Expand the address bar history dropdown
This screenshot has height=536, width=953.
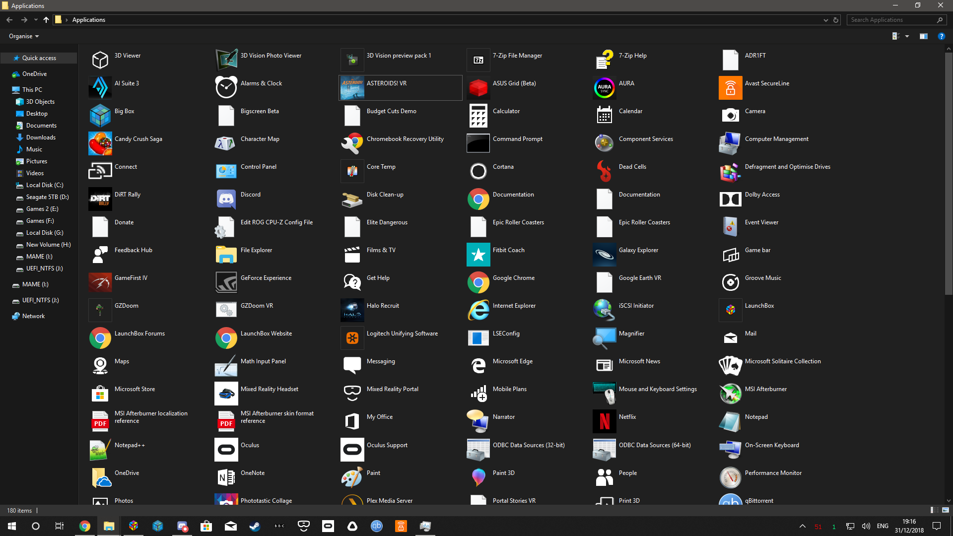coord(825,20)
